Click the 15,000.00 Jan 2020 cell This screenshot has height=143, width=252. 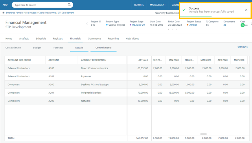(174, 93)
